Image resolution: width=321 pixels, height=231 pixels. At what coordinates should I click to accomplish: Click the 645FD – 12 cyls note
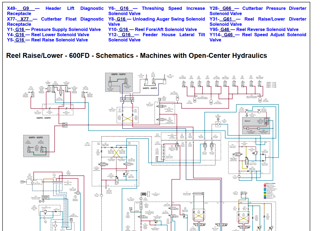pos(271,87)
